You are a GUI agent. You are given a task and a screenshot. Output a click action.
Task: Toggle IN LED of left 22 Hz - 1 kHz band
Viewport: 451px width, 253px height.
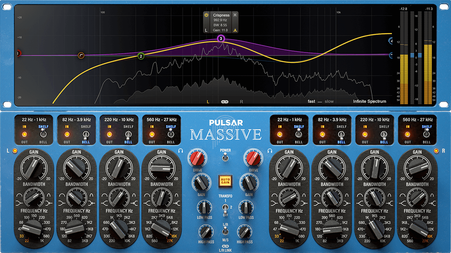pos(24,134)
